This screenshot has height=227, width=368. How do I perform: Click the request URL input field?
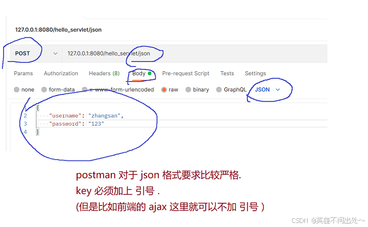195,53
